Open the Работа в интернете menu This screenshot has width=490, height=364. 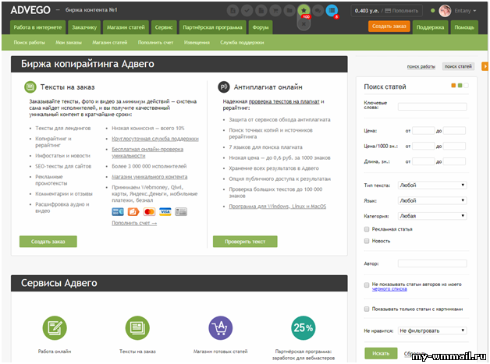pos(37,27)
